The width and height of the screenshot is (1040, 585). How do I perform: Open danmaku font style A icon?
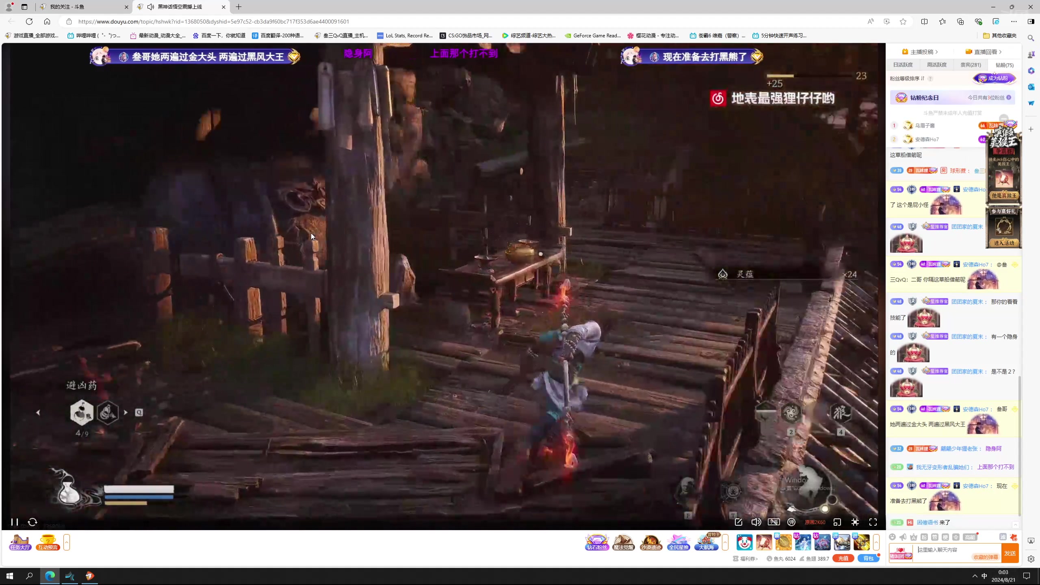(914, 537)
